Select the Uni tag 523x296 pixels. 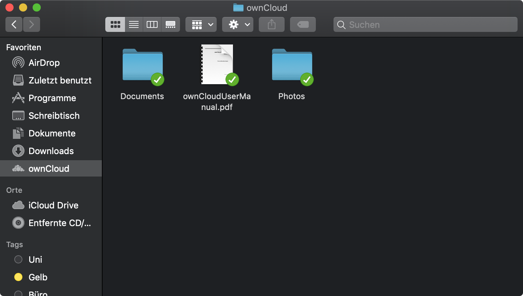click(51, 260)
